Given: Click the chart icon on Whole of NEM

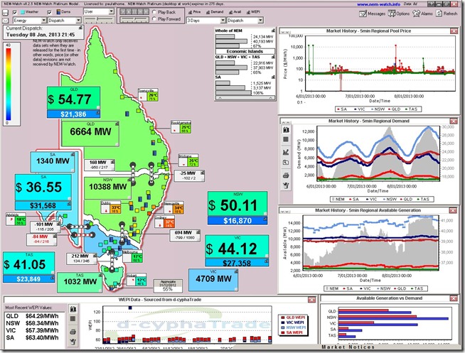Looking at the screenshot, I should [x=273, y=31].
